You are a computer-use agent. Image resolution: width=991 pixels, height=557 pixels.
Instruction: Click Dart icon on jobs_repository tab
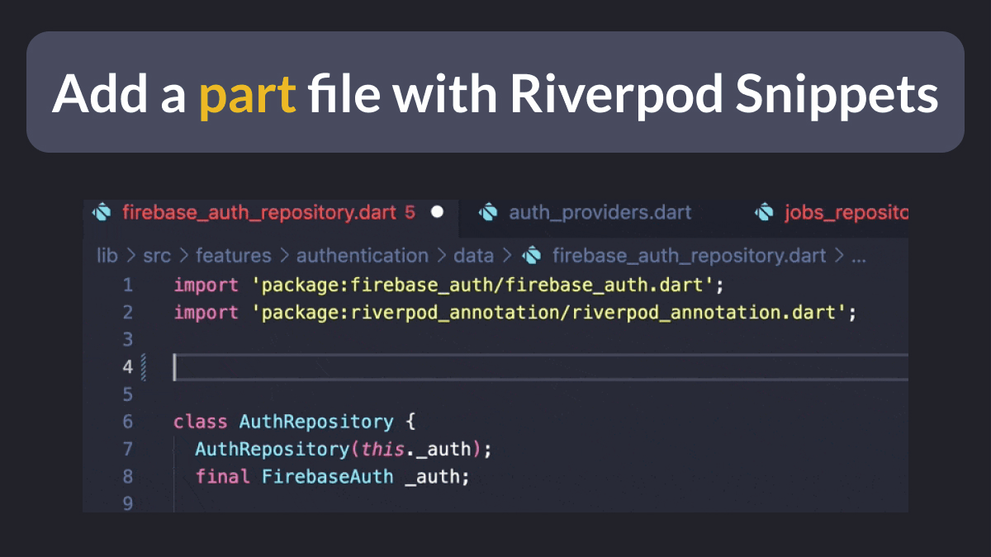pos(764,213)
